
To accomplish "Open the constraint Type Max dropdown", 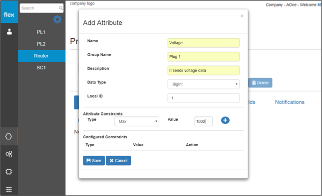I will [x=137, y=121].
